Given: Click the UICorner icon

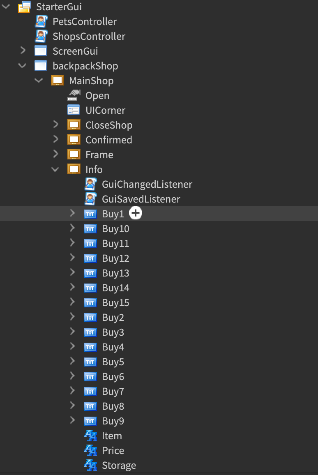Looking at the screenshot, I should [x=74, y=110].
